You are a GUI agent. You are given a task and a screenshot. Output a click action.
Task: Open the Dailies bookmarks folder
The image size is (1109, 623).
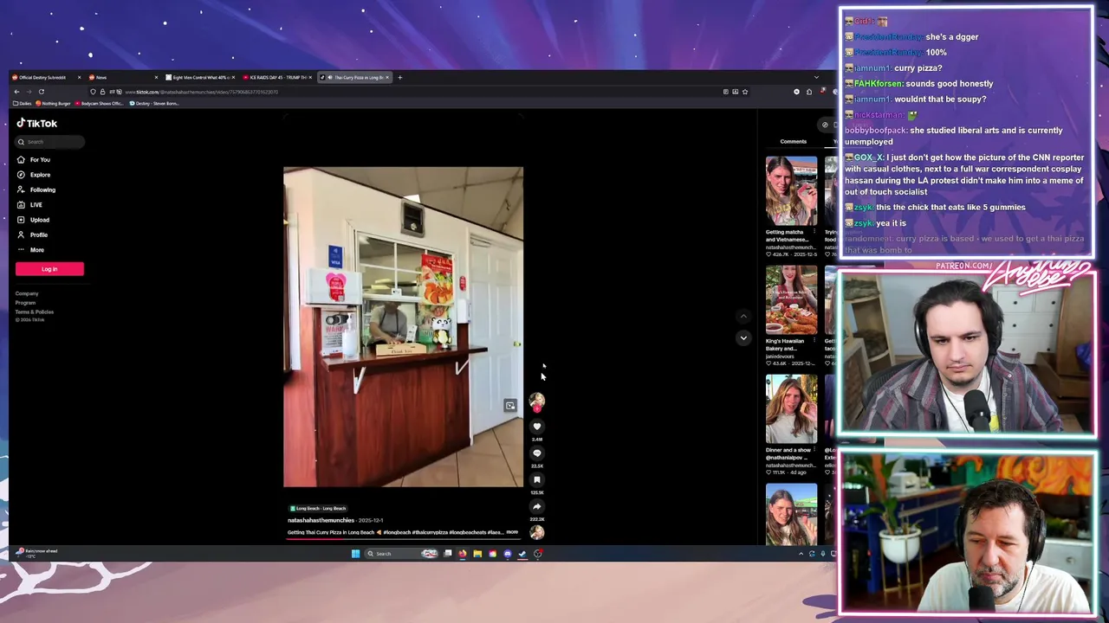coord(23,104)
